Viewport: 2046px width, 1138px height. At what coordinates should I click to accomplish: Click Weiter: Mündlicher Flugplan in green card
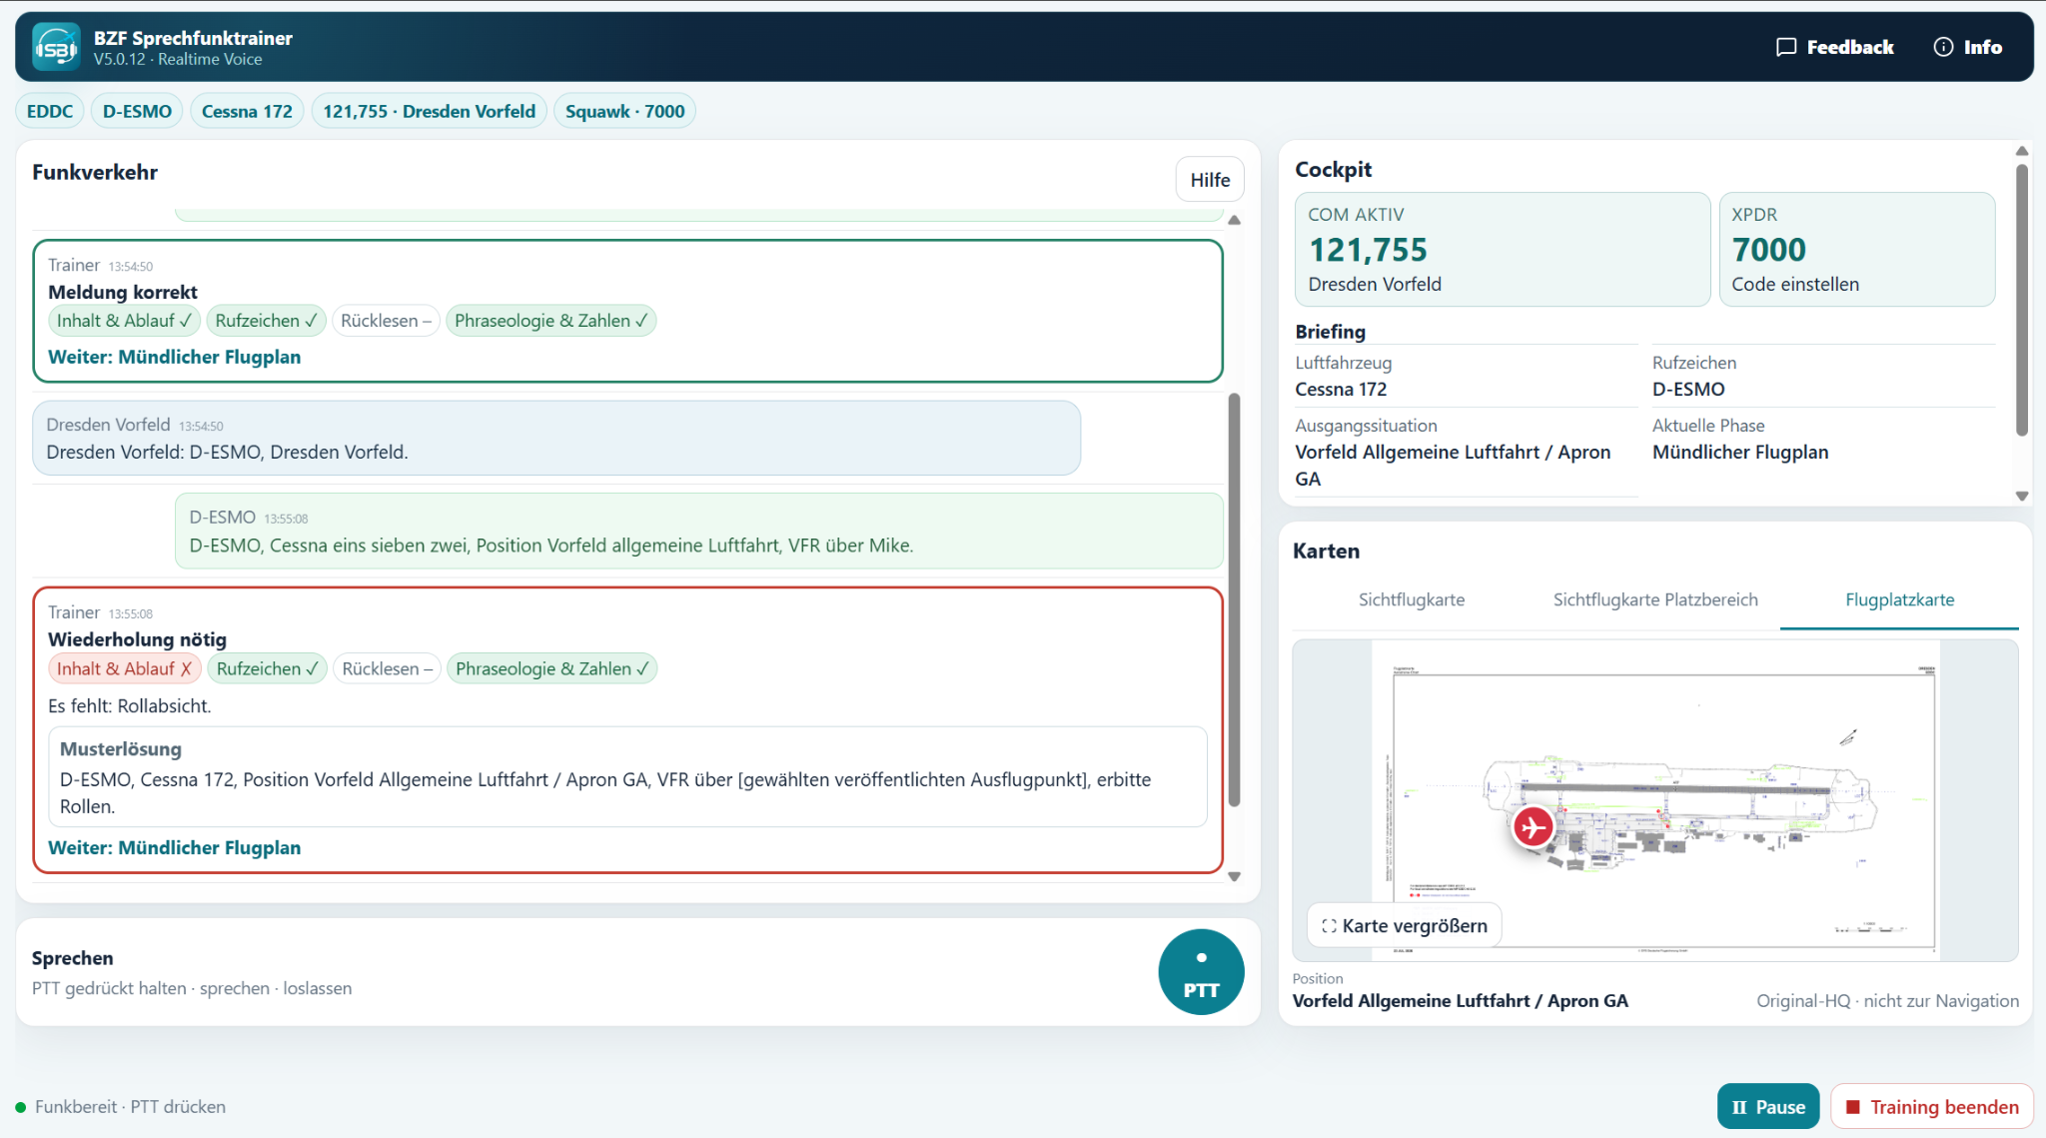click(x=174, y=357)
